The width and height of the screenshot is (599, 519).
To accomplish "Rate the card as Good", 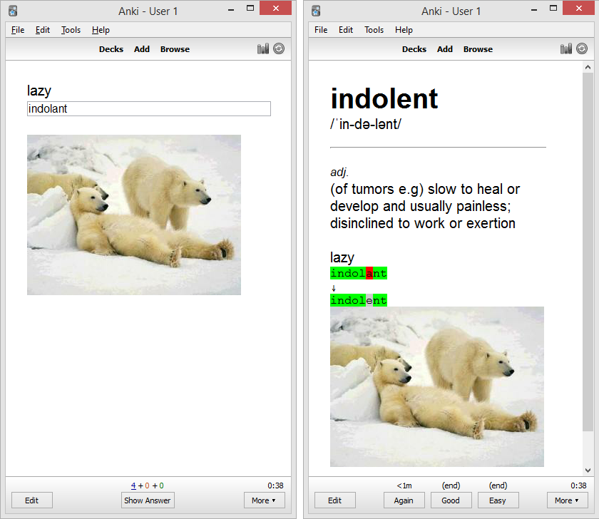I will [451, 500].
